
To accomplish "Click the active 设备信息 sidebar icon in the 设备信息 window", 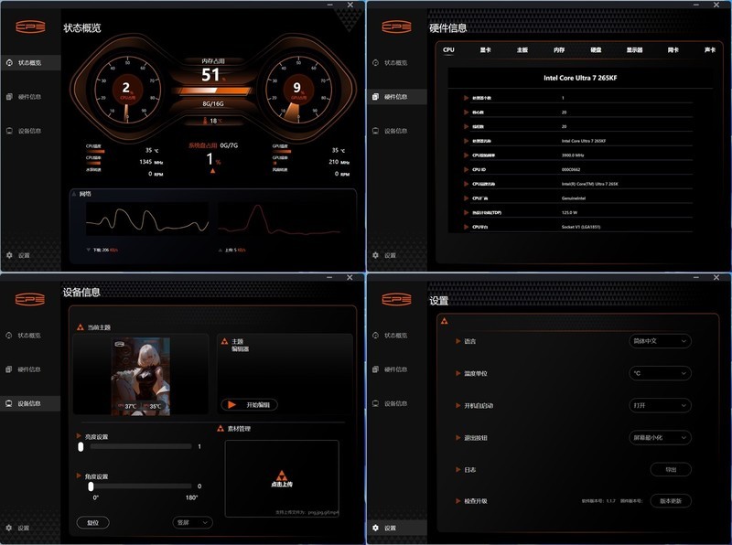I will (9, 403).
